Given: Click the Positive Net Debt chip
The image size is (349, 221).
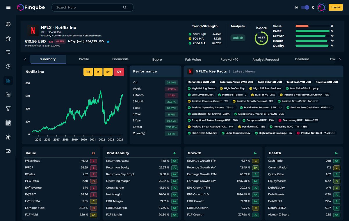Looking at the screenshot, I should (x=316, y=133).
